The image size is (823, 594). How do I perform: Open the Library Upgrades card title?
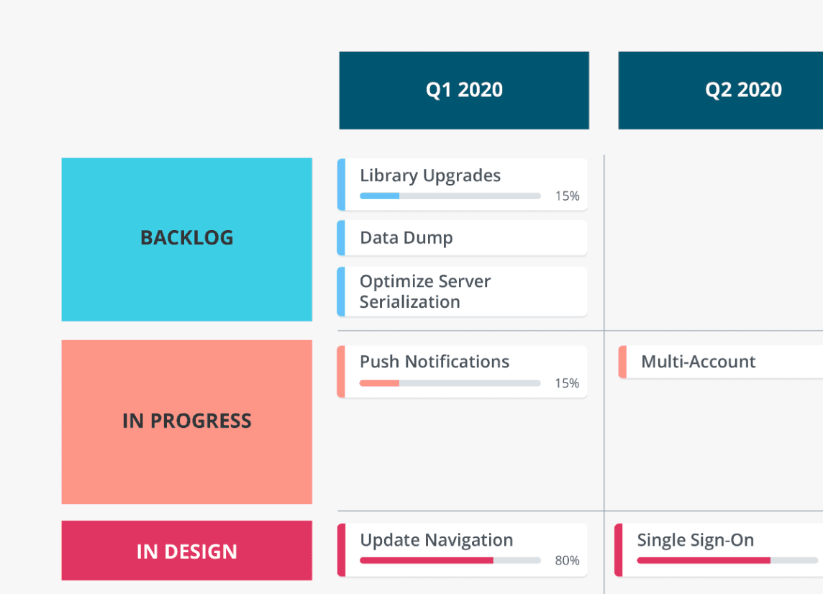[x=430, y=176]
